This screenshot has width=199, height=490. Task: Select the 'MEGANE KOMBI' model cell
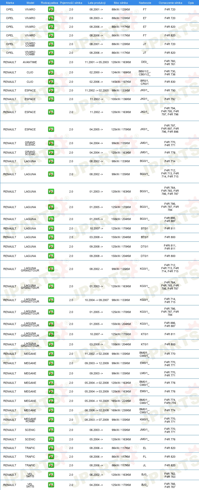30,420
